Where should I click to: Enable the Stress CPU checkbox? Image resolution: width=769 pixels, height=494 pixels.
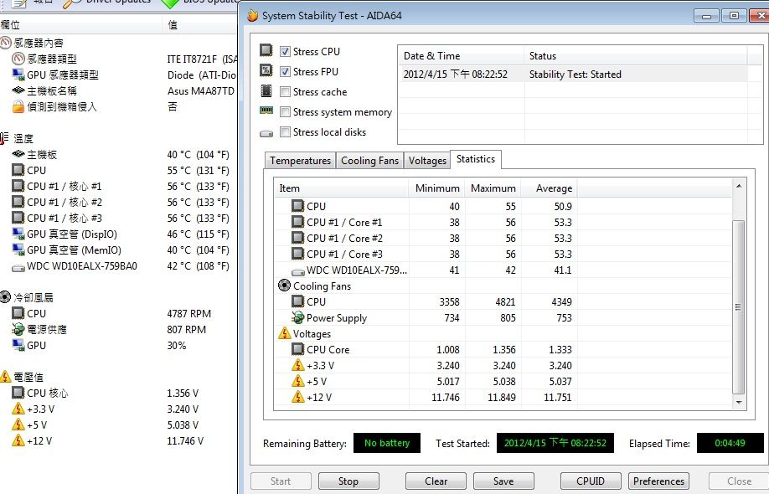tap(285, 51)
